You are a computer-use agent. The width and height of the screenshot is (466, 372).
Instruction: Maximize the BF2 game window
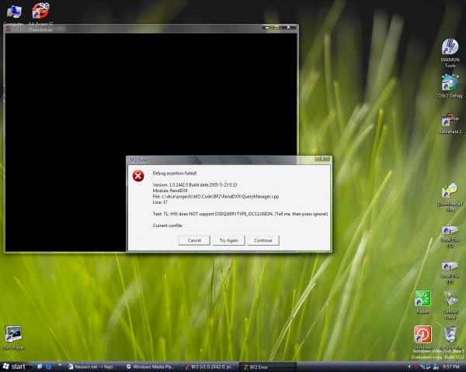(x=276, y=27)
